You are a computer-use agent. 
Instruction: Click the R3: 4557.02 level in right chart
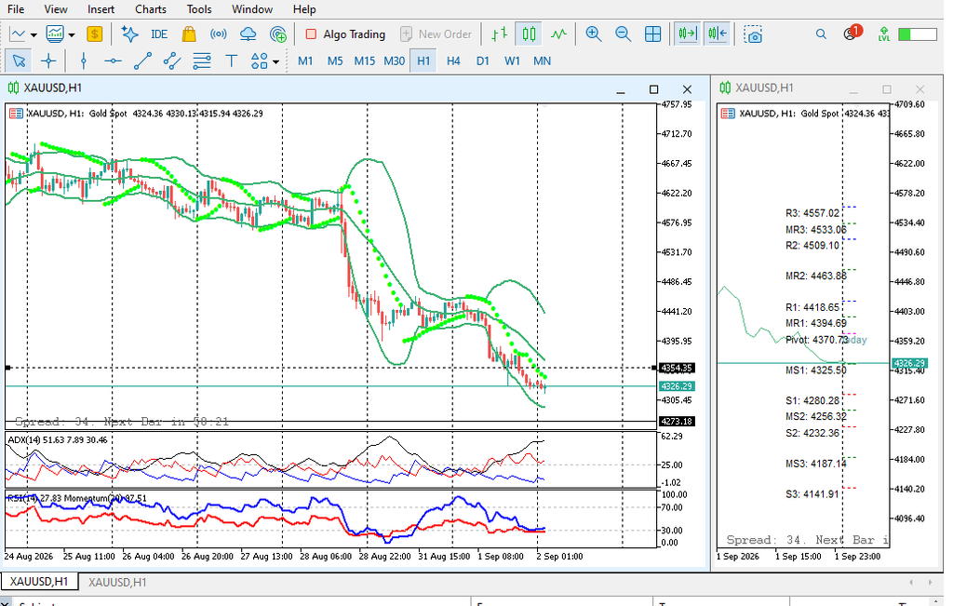point(812,213)
